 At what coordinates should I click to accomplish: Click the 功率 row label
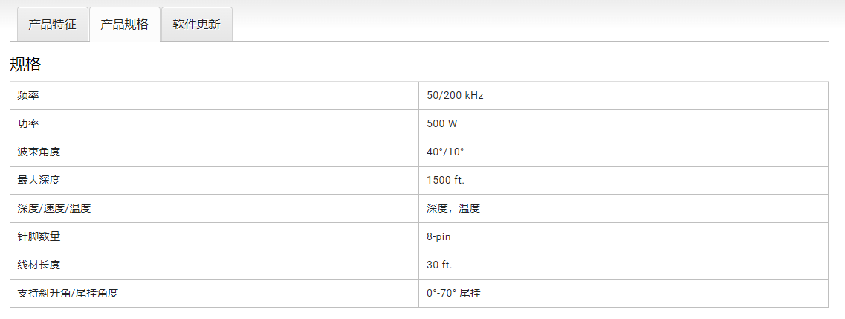(28, 124)
